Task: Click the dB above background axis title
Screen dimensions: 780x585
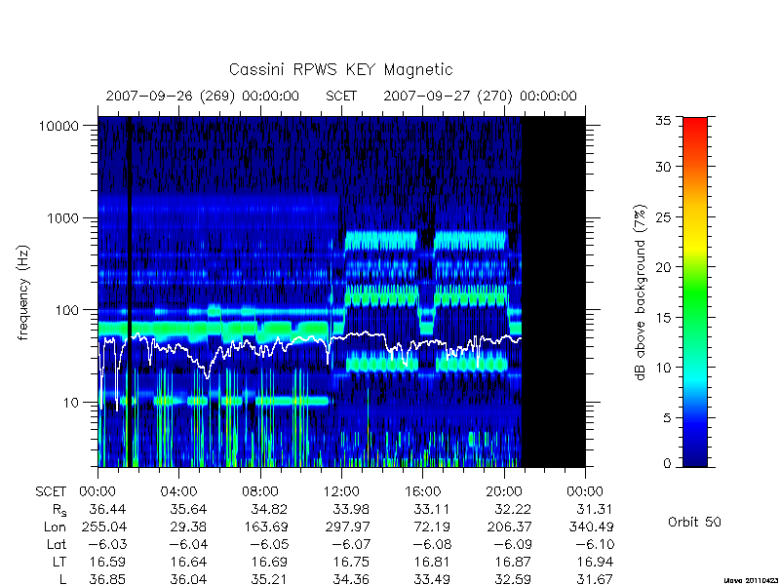Action: (641, 292)
